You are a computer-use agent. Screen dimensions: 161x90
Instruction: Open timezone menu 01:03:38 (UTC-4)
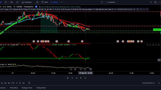(148, 83)
